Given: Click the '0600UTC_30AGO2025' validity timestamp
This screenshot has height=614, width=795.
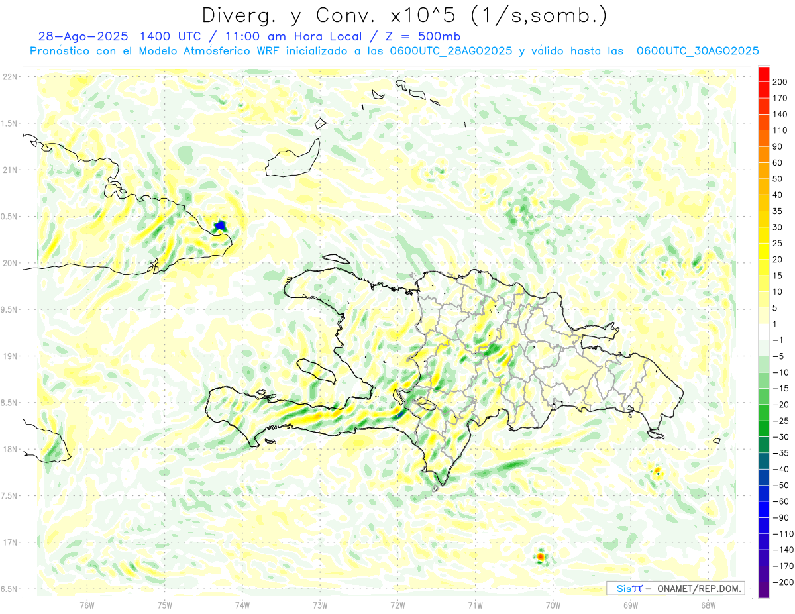Looking at the screenshot, I should (x=698, y=51).
